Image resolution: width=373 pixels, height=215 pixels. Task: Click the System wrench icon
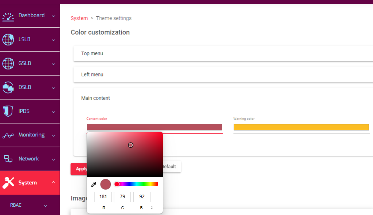coord(8,182)
